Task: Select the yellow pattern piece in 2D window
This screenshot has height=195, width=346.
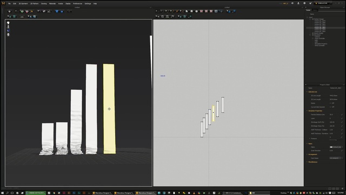Action: 214,113
